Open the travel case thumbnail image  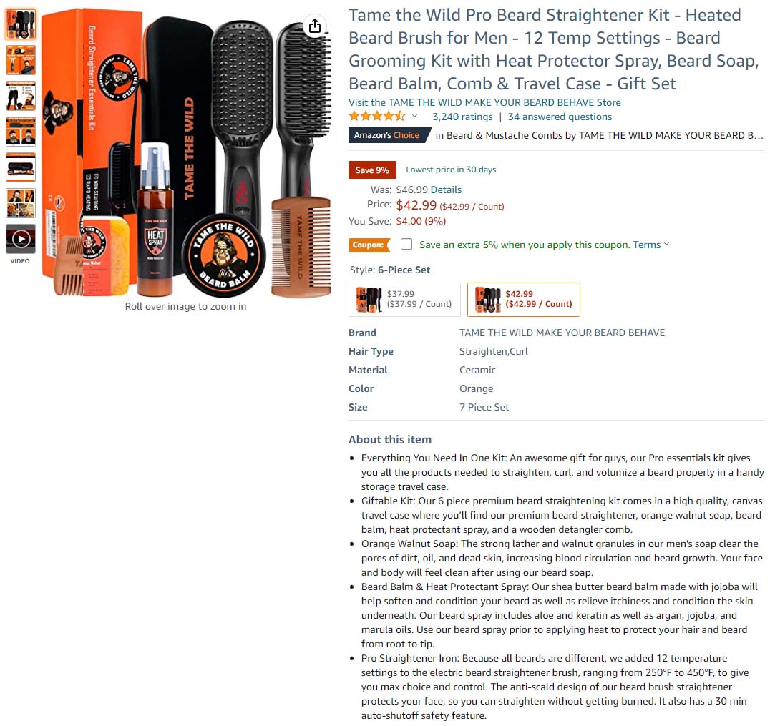(21, 167)
